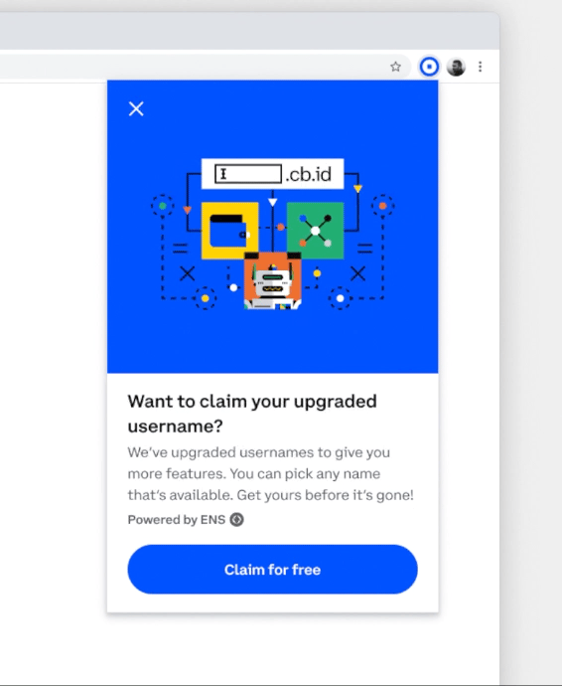Click the yellow wallet illustration tile
Viewport: 562px width, 686px height.
pyautogui.click(x=230, y=230)
